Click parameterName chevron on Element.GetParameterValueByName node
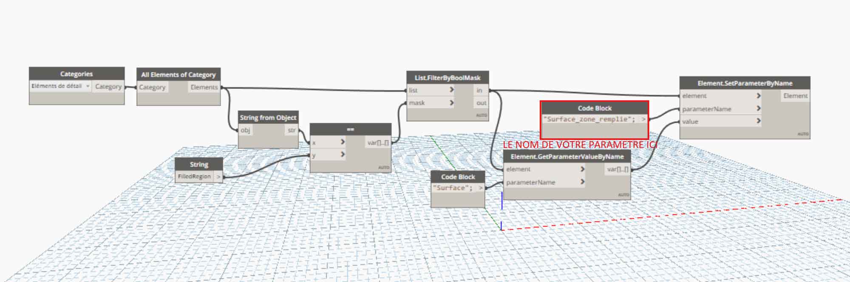The image size is (850, 282). pyautogui.click(x=582, y=182)
